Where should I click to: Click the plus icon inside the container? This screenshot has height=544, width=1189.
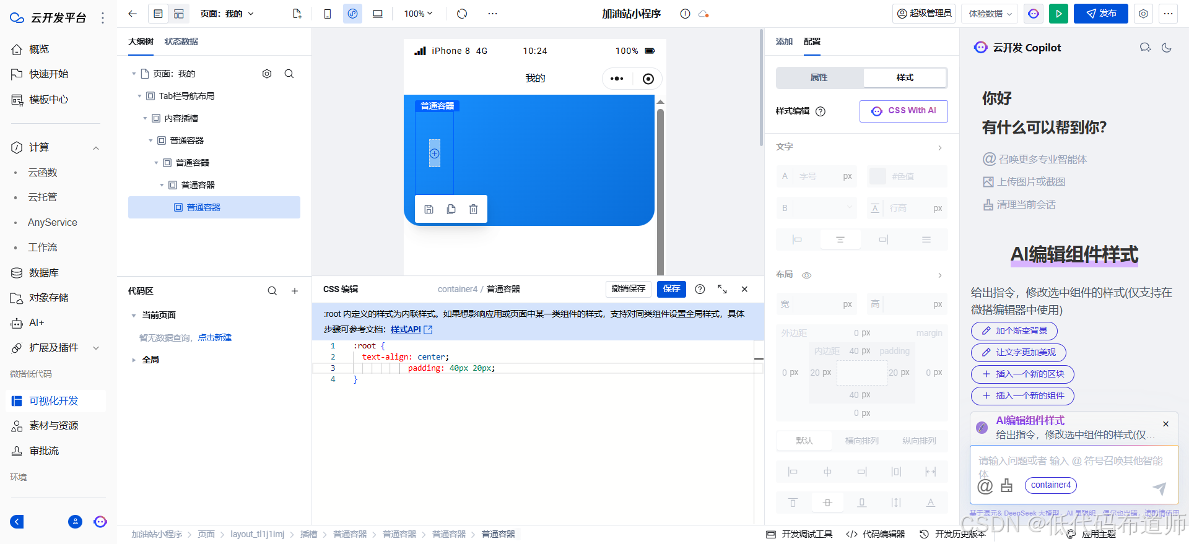coord(435,153)
